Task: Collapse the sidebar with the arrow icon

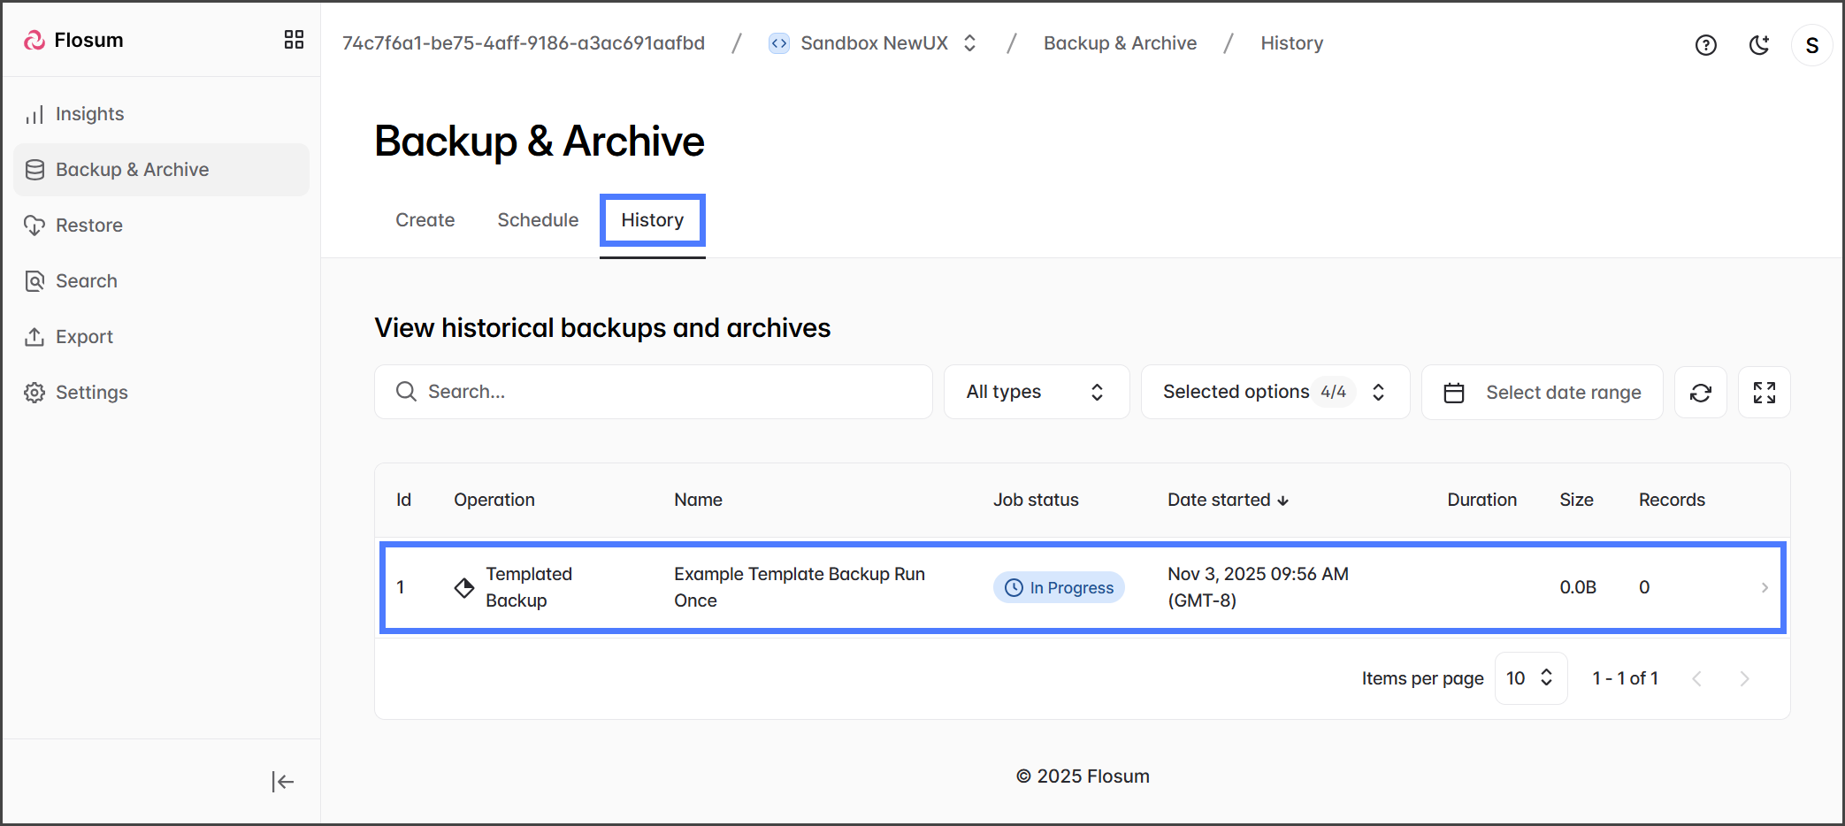Action: point(282,782)
